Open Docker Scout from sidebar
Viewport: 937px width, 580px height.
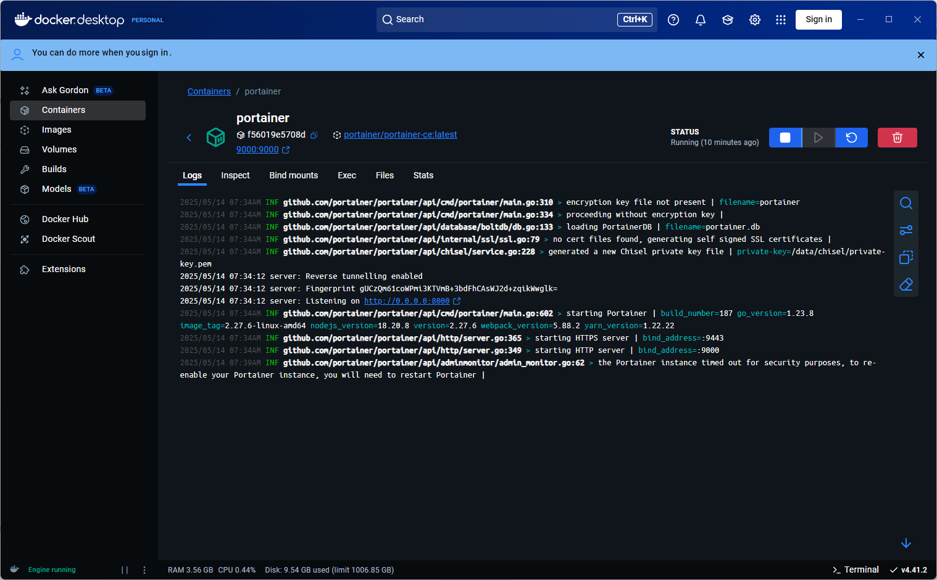(x=78, y=239)
